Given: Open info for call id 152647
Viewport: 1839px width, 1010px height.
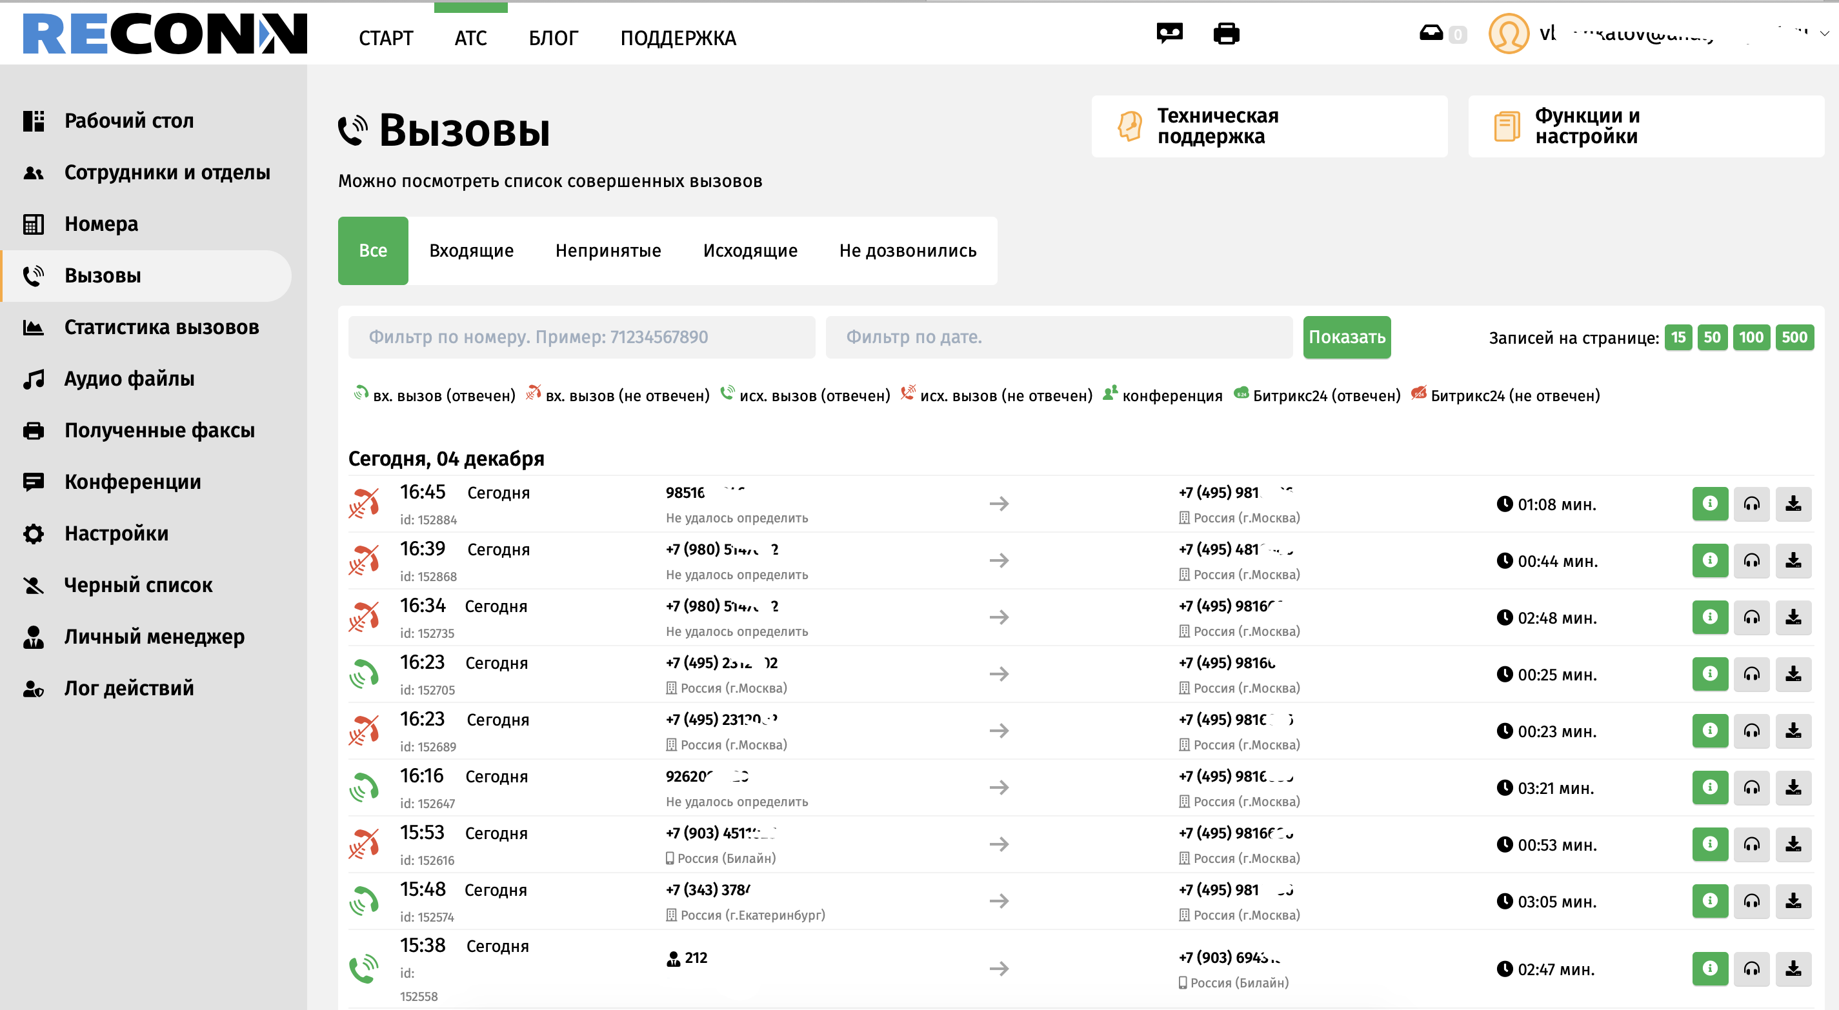Looking at the screenshot, I should (1709, 787).
